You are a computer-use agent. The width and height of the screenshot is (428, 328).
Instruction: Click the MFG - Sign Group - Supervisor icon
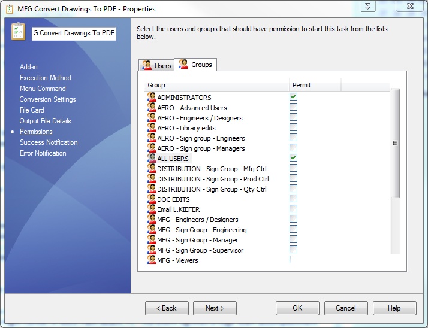pyautogui.click(x=152, y=250)
